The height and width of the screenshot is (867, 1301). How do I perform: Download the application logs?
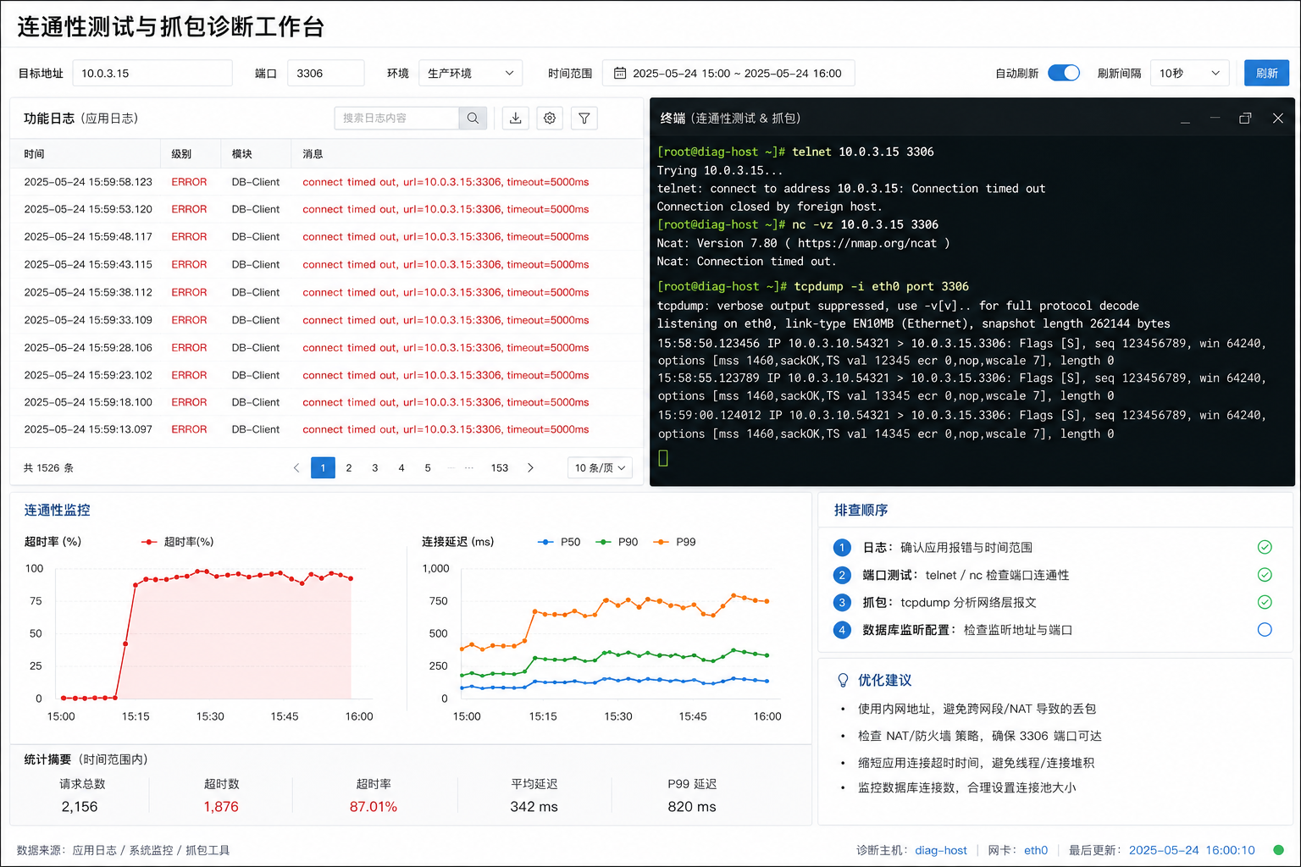515,119
